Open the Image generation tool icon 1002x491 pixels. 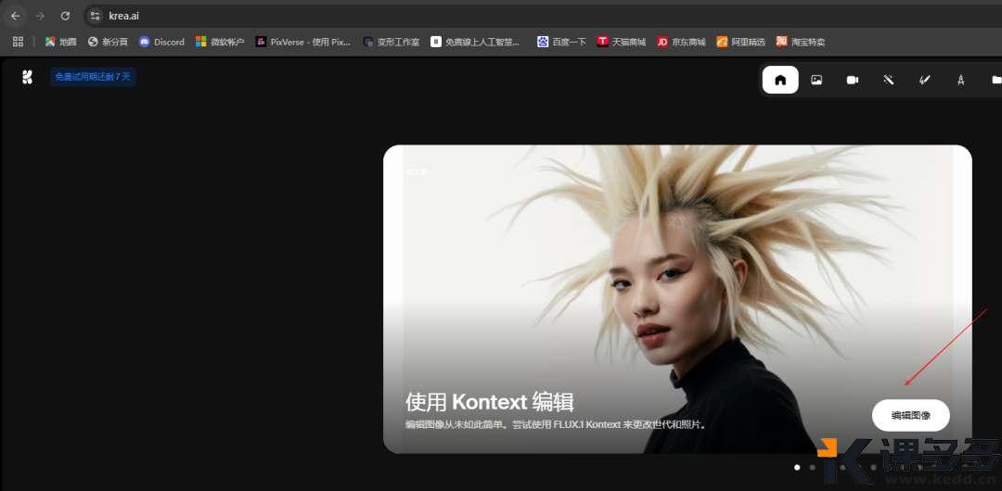(x=816, y=80)
